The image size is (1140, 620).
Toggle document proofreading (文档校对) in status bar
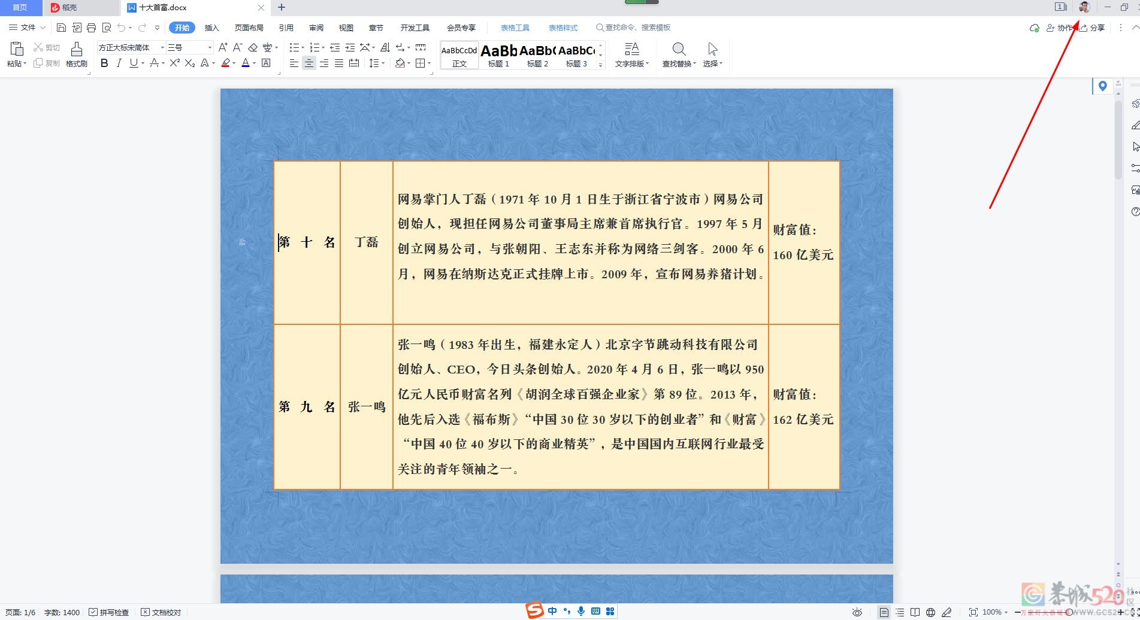161,612
